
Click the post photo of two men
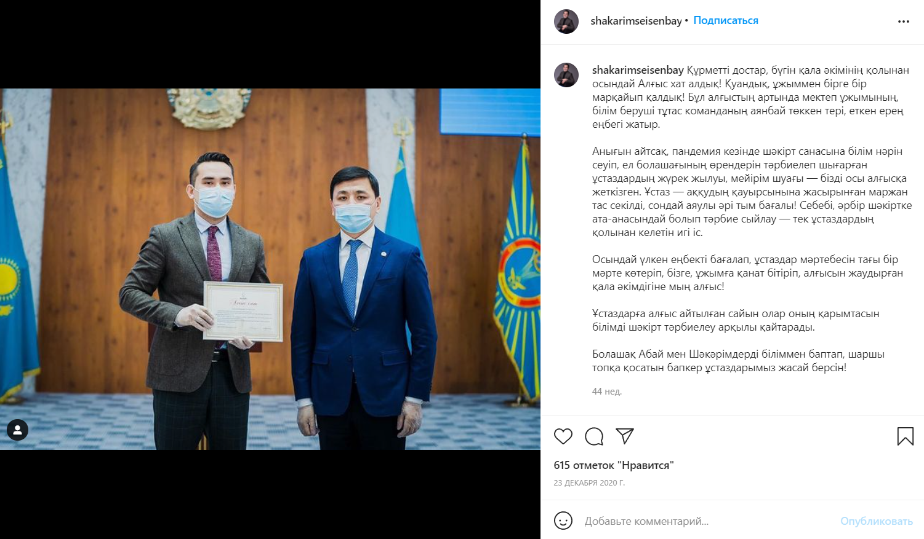tap(270, 269)
